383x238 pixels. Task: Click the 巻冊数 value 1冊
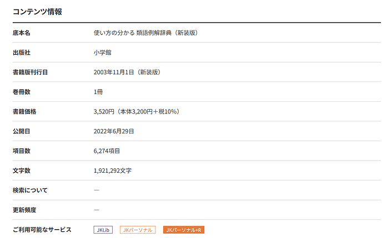(98, 92)
